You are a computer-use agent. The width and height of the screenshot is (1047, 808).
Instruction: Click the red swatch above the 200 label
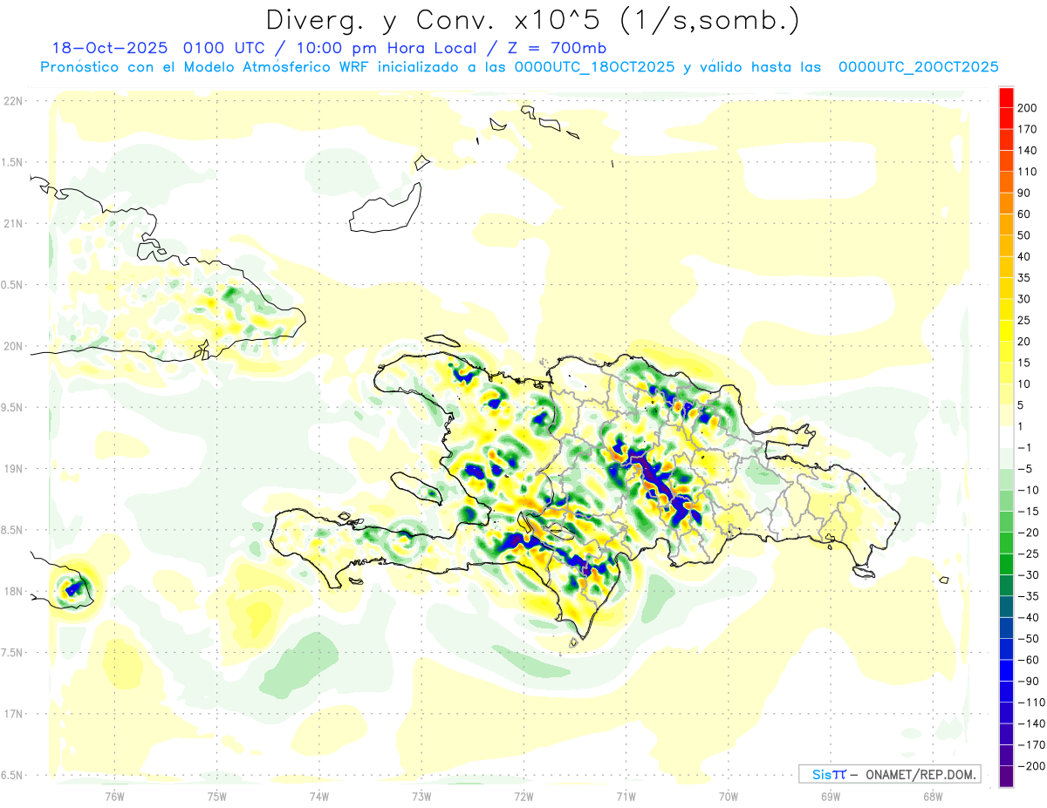tap(1006, 98)
